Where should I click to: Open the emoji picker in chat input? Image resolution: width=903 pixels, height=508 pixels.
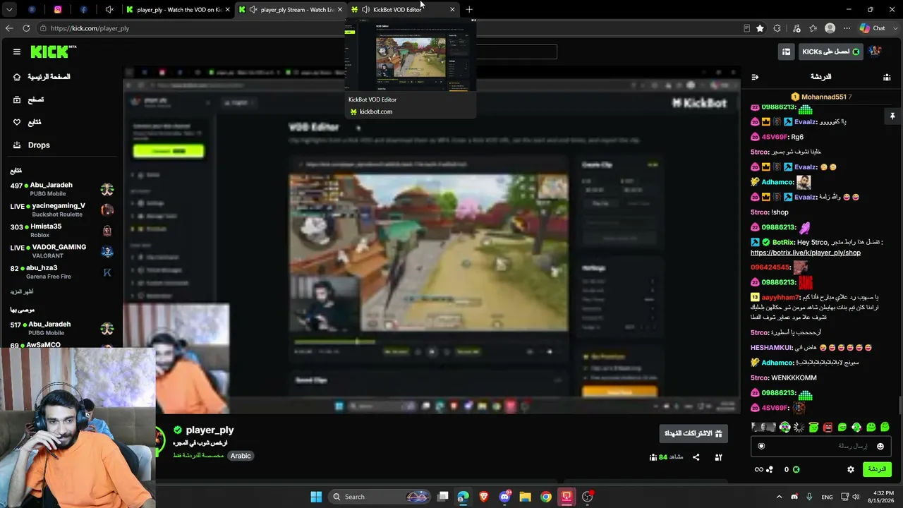click(x=880, y=446)
